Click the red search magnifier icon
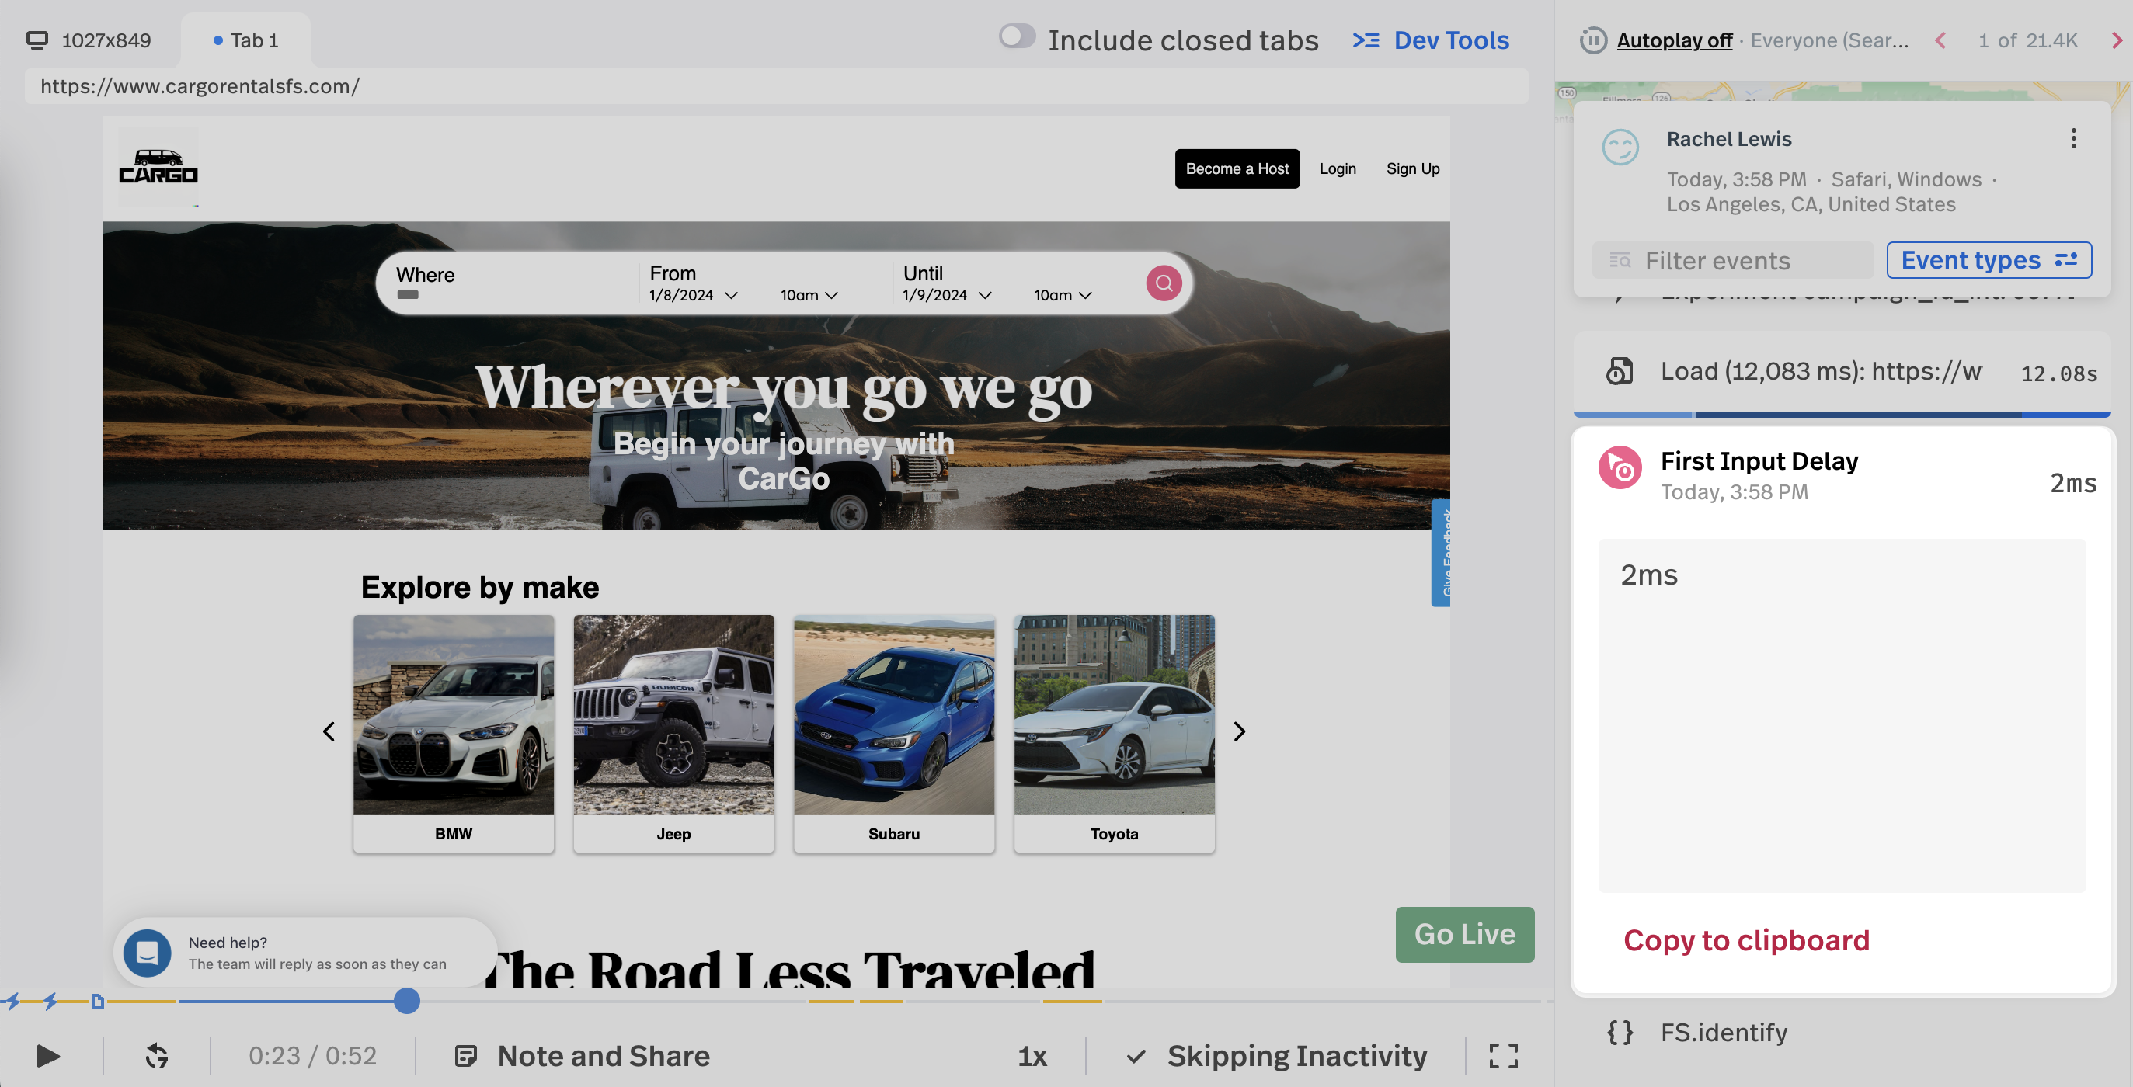Image resolution: width=2133 pixels, height=1087 pixels. 1164,283
